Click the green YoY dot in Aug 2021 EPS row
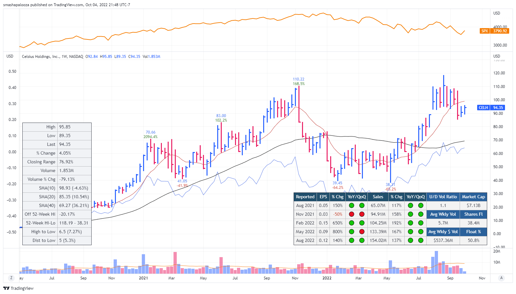 pyautogui.click(x=351, y=205)
